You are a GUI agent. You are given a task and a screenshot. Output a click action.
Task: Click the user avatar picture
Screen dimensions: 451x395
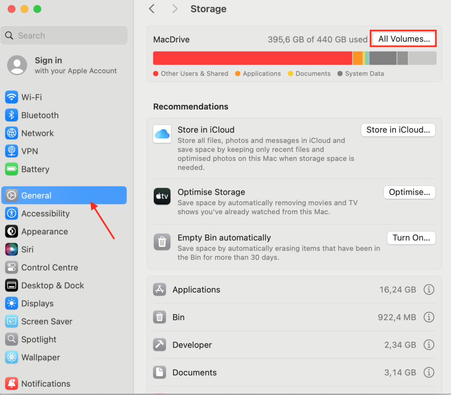tap(17, 65)
